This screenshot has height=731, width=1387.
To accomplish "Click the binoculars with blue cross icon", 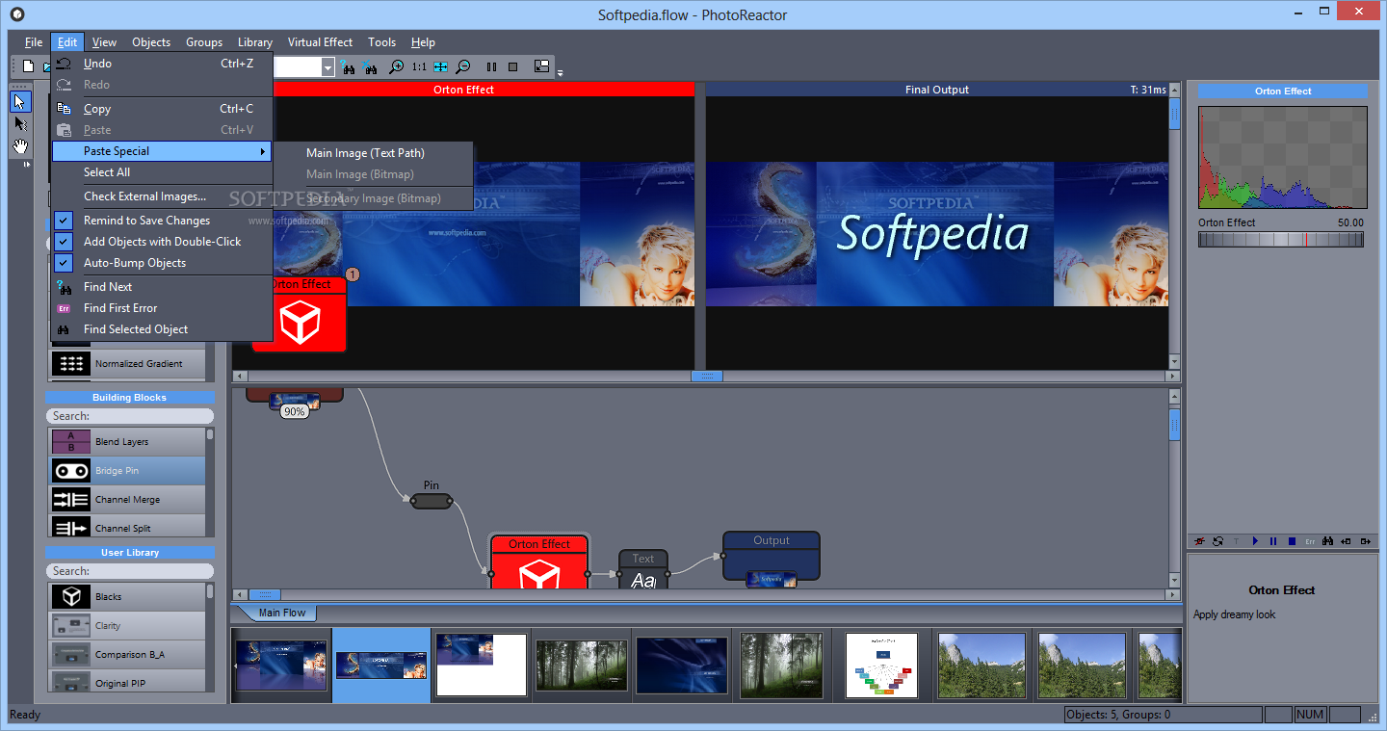I will [369, 67].
